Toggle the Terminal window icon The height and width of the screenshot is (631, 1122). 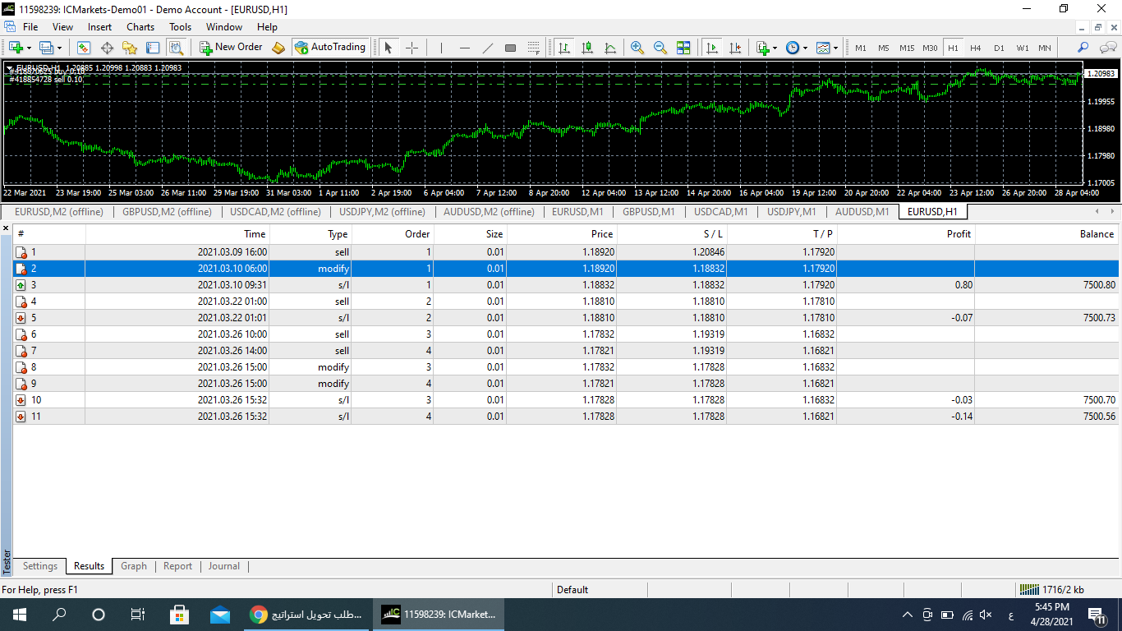(153, 48)
